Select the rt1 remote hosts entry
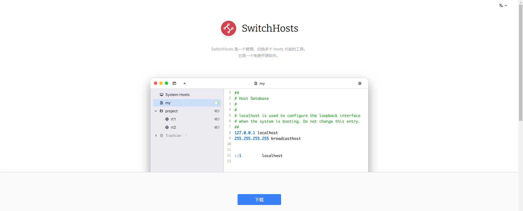 pos(187,119)
